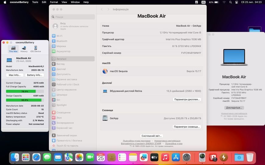Go forward with the toolbar chevron
The height and width of the screenshot is (165, 265).
coord(108,9)
